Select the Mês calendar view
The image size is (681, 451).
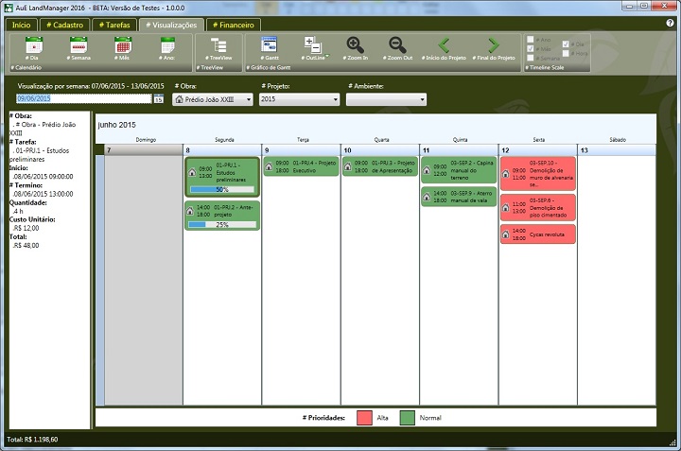click(123, 46)
